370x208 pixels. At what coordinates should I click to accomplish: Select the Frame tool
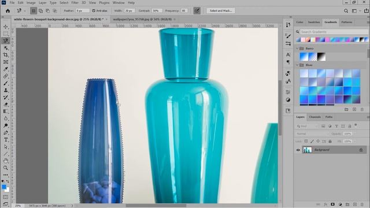pos(6,62)
